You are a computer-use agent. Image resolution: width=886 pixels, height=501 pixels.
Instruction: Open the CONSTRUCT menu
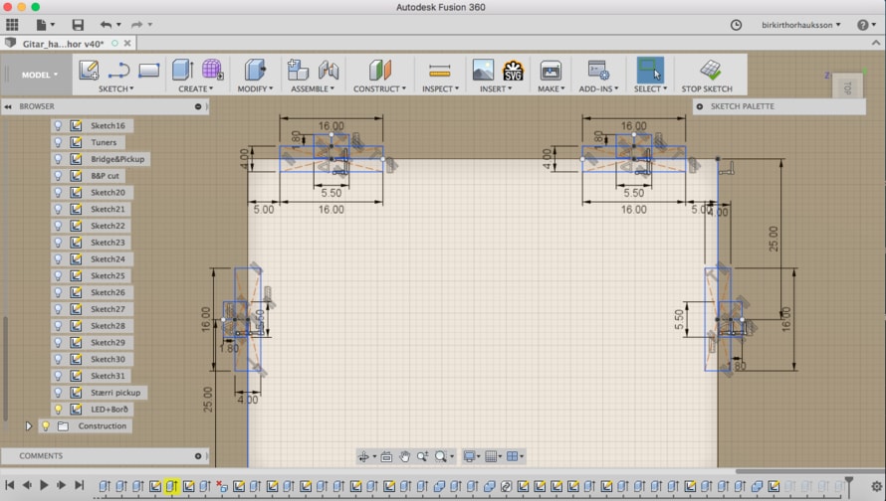pyautogui.click(x=379, y=88)
